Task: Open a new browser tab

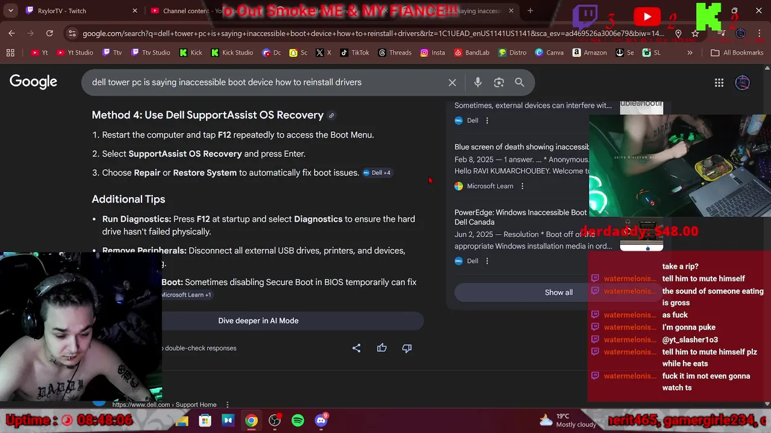Action: pos(530,11)
